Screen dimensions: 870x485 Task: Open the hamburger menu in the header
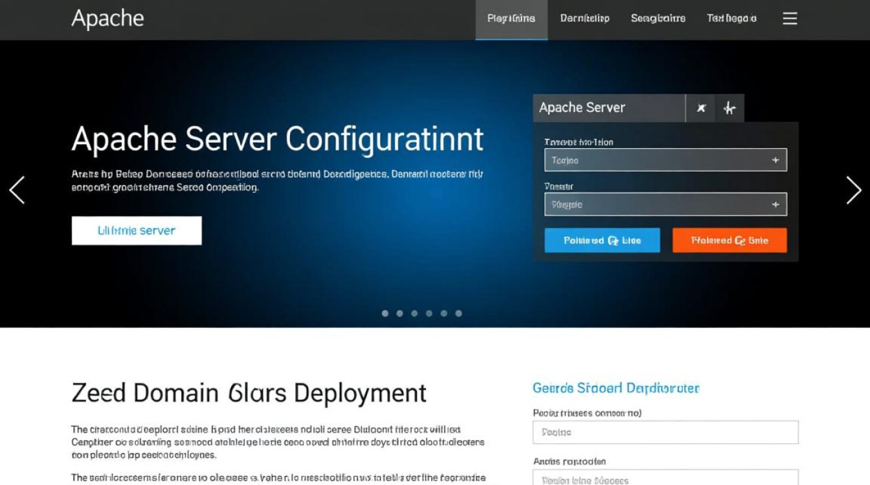tap(790, 19)
